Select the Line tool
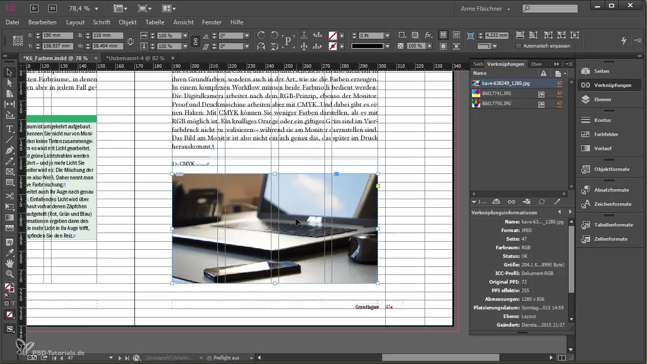Image resolution: width=647 pixels, height=364 pixels. [x=10, y=140]
